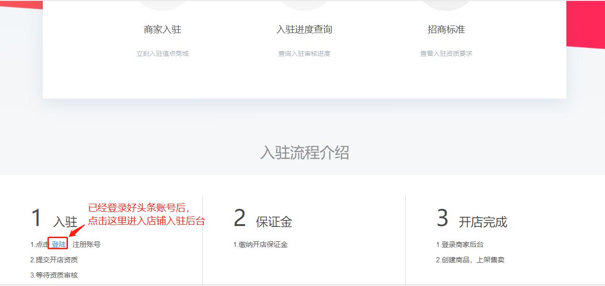Click the 招商标准 circular icon
Image resolution: width=605 pixels, height=286 pixels.
tap(445, 5)
